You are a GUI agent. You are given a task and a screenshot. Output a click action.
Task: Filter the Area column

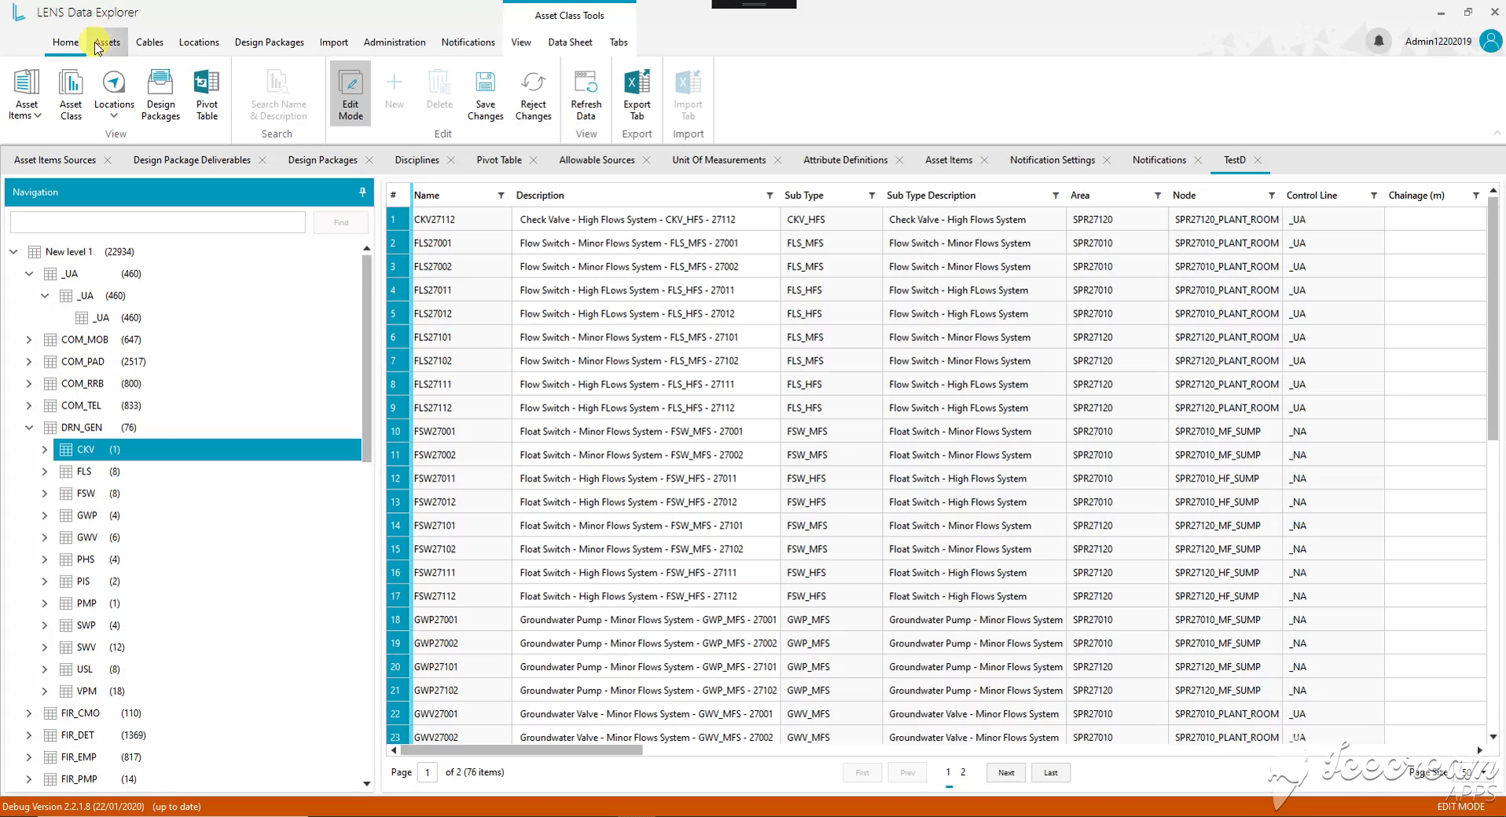[x=1158, y=196]
